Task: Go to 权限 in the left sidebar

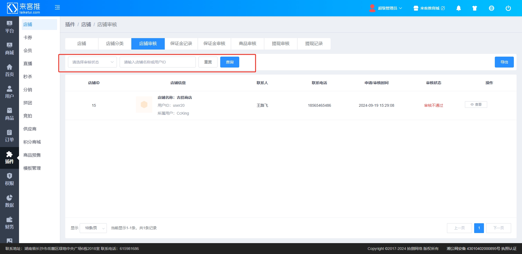Action: (x=10, y=179)
